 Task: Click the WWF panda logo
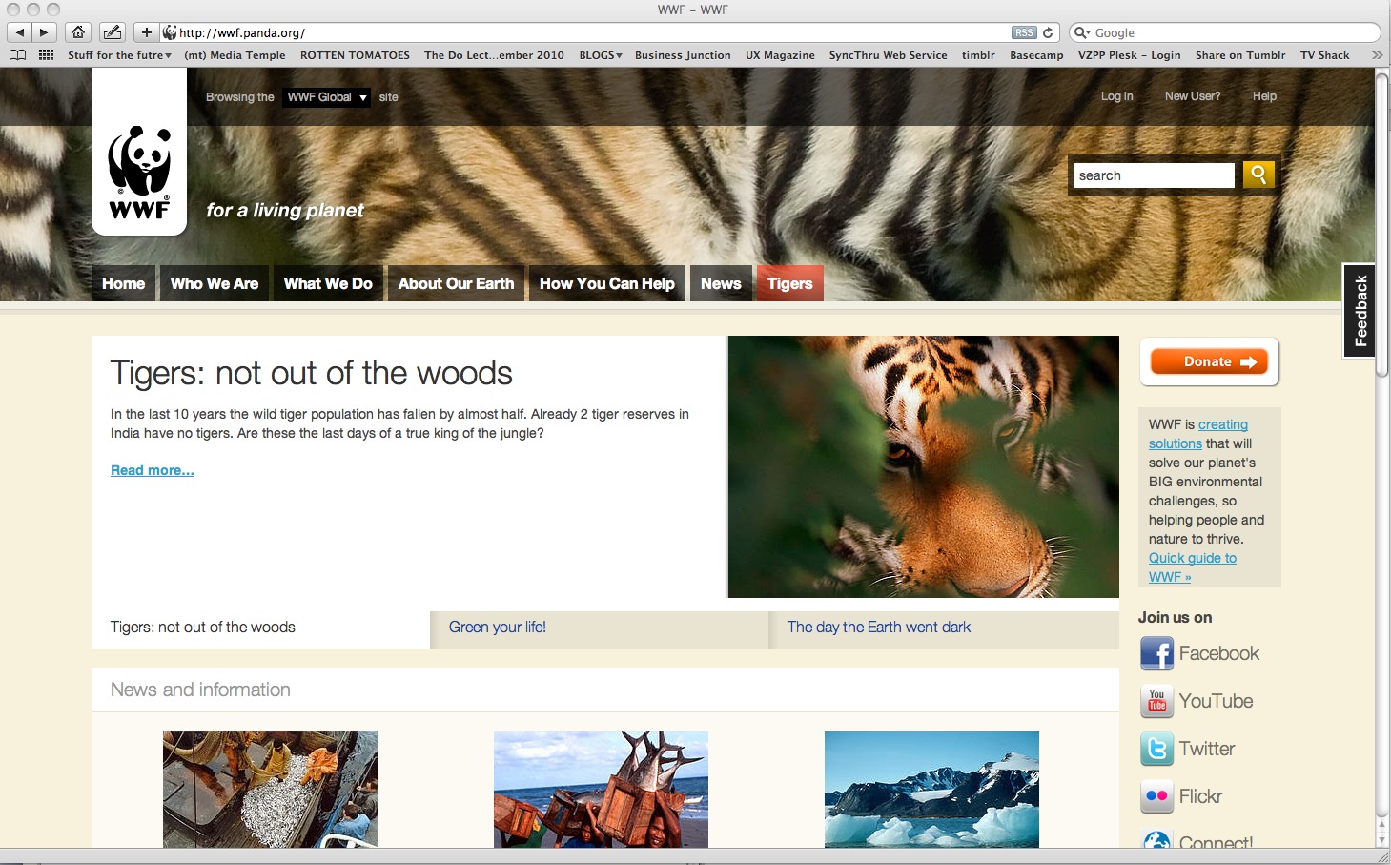[x=139, y=172]
